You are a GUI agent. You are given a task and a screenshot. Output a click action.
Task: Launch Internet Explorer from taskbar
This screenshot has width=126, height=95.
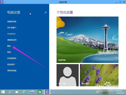[x=24, y=92]
